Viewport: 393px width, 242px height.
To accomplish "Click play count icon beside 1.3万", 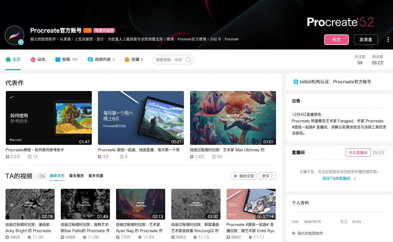I will click(x=192, y=157).
